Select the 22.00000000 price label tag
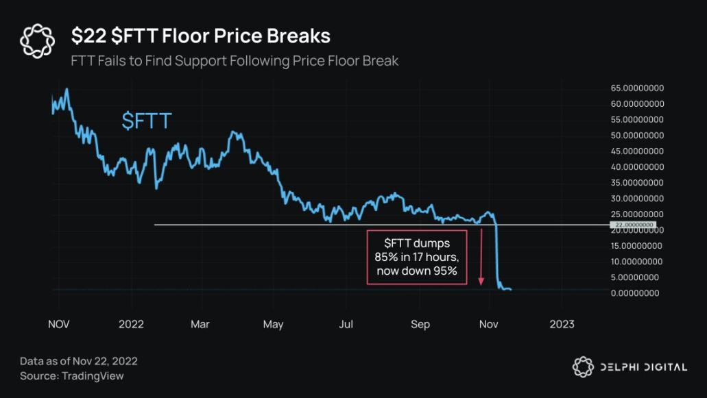The image size is (707, 398). 633,225
